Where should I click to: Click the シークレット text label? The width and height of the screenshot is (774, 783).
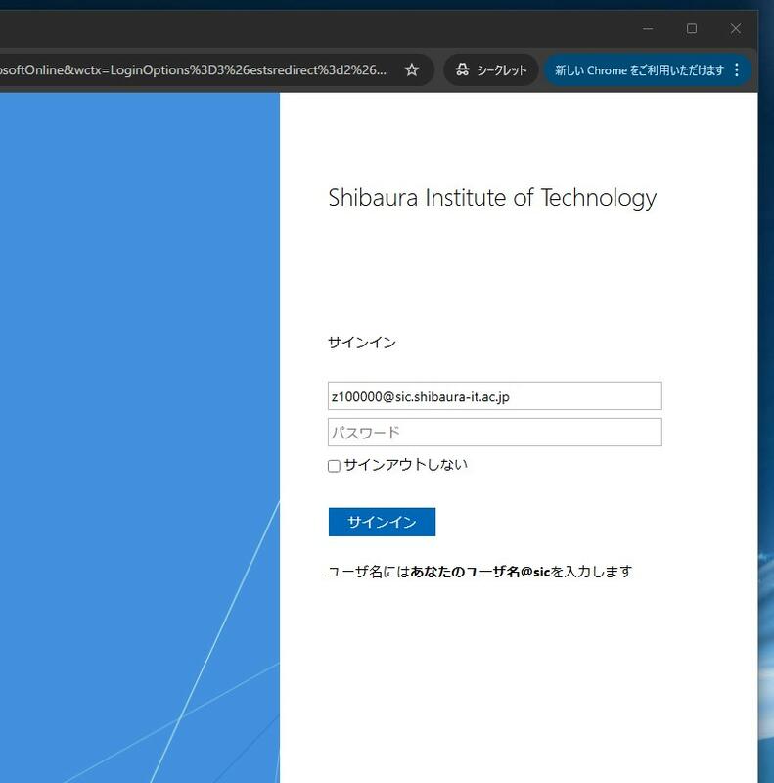502,70
